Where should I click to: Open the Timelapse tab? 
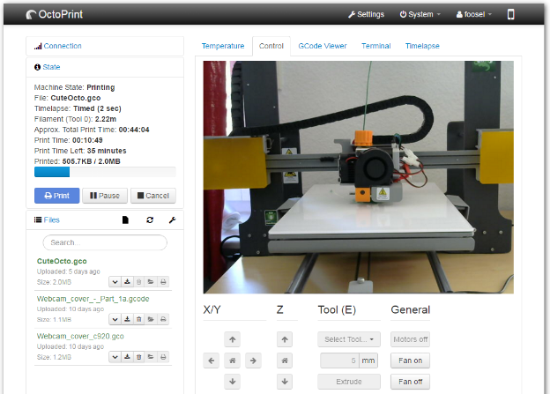click(422, 46)
